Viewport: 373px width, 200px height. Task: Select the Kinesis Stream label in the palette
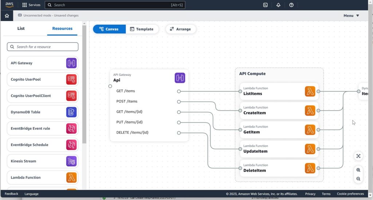(23, 161)
